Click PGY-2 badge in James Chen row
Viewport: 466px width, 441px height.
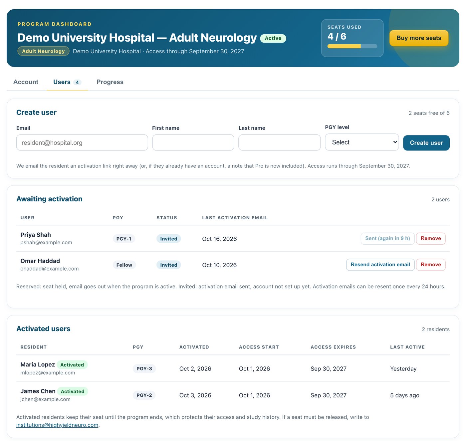[x=144, y=395]
